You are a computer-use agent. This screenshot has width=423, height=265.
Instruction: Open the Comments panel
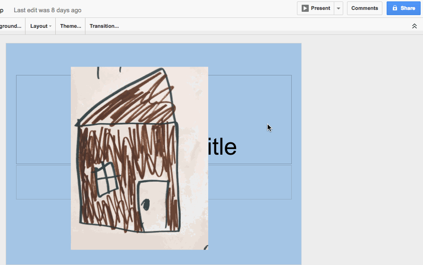[x=364, y=8]
